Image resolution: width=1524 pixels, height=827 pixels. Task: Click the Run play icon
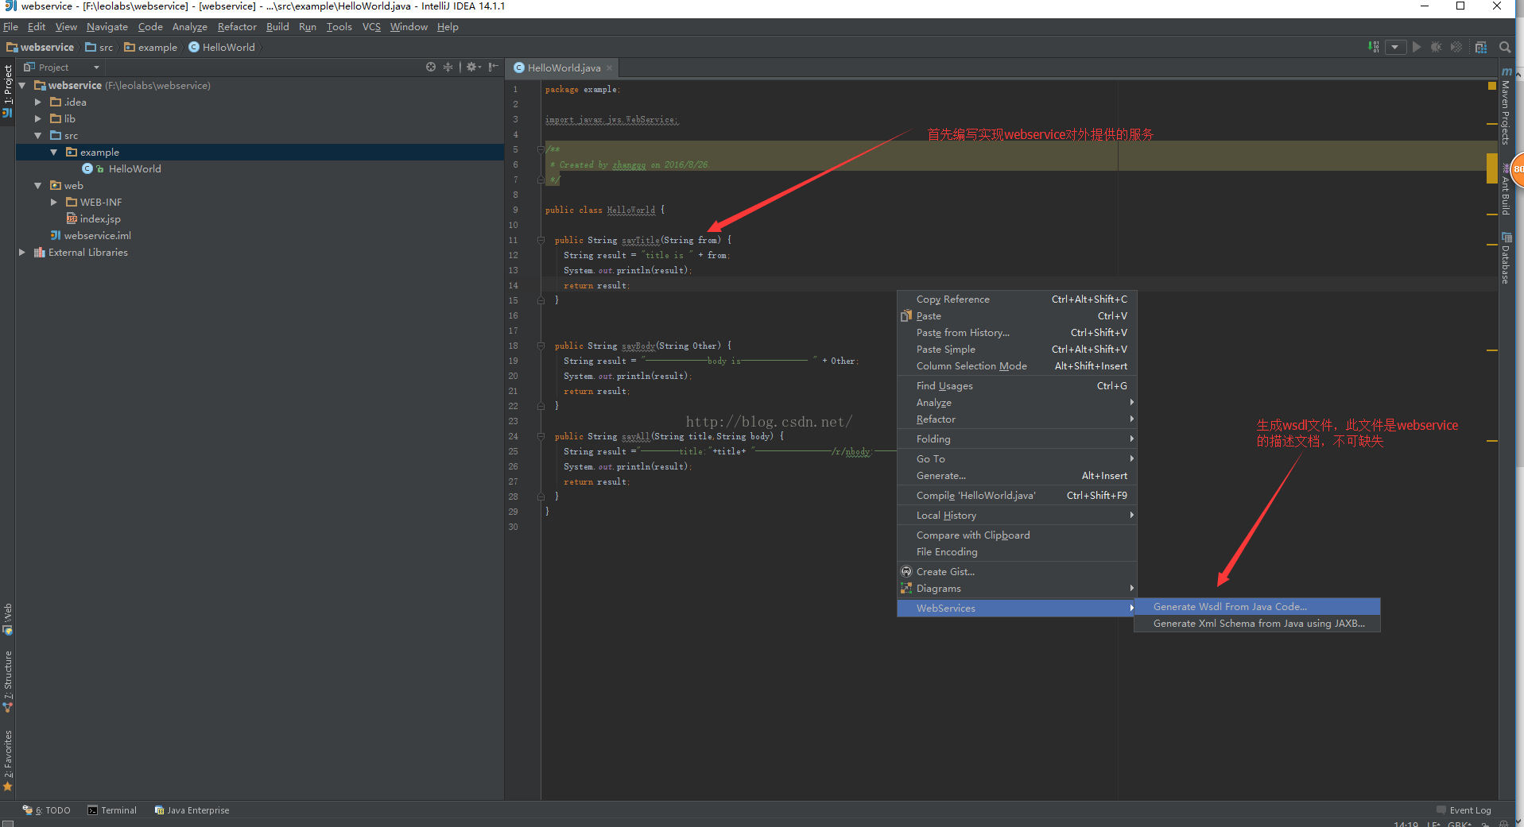(x=1417, y=47)
